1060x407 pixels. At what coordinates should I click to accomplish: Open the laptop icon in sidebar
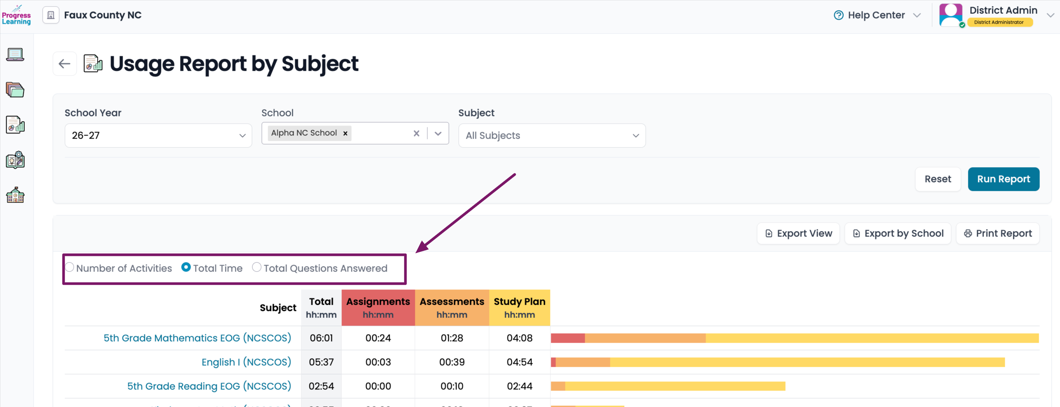pyautogui.click(x=15, y=55)
